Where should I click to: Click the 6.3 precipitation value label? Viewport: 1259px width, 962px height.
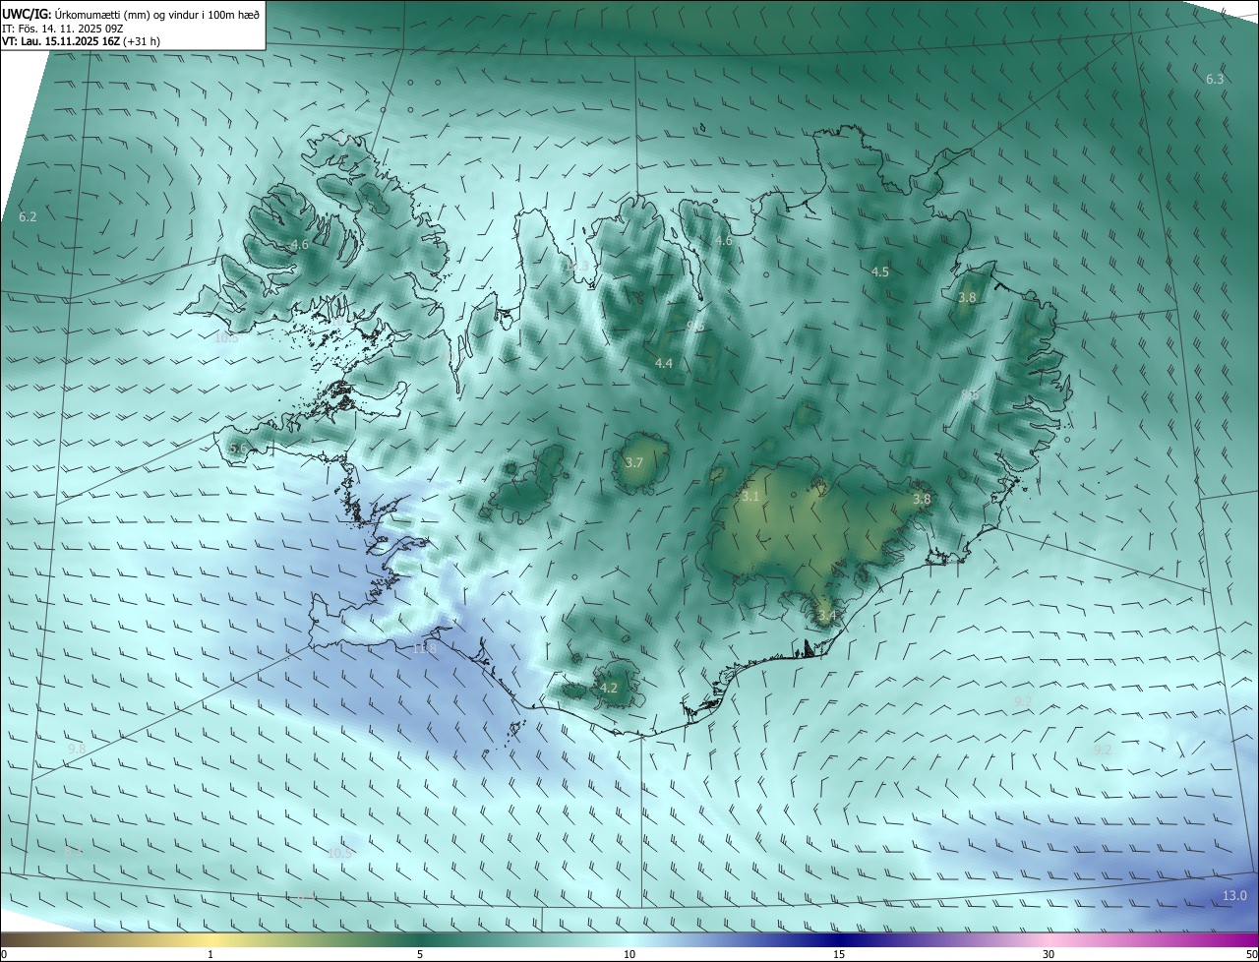pyautogui.click(x=1215, y=79)
